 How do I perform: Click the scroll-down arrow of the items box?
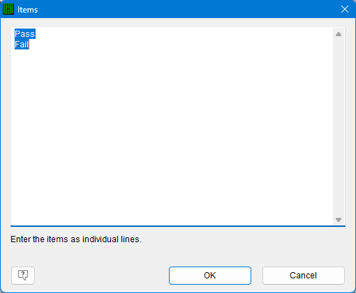click(x=339, y=220)
